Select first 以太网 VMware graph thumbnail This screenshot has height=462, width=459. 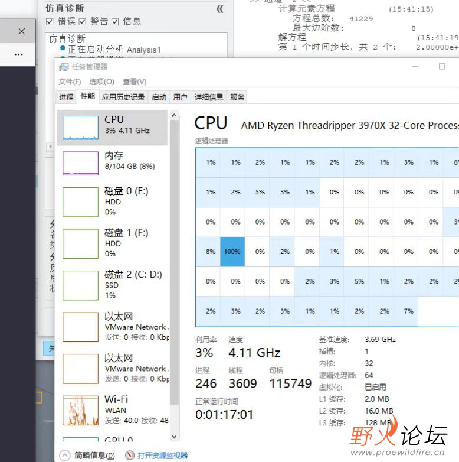pos(80,327)
